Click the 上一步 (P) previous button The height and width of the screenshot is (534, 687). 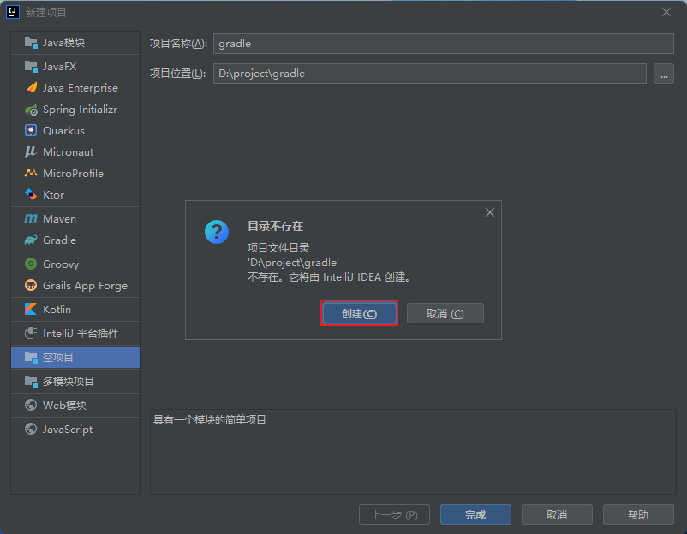click(x=394, y=514)
